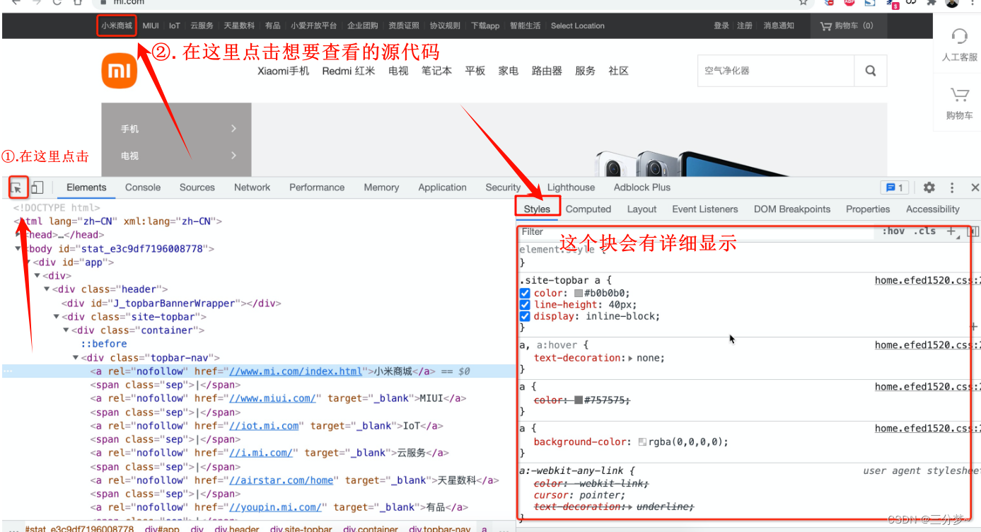Switch to the Layout pane
The height and width of the screenshot is (532, 981).
pyautogui.click(x=642, y=209)
